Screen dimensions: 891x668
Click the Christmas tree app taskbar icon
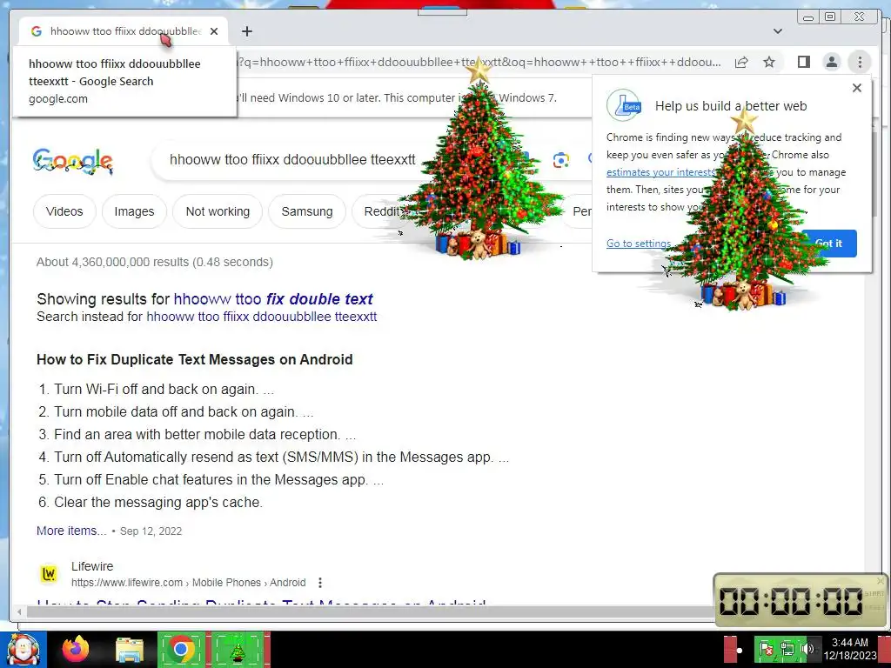238,649
